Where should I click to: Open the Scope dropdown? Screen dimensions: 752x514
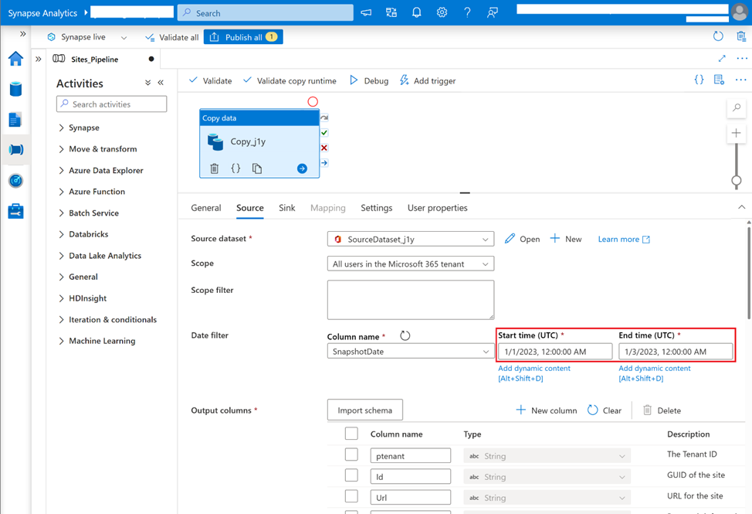click(411, 264)
